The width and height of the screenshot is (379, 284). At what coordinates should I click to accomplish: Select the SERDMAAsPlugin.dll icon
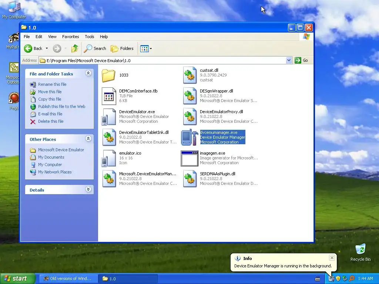190,179
